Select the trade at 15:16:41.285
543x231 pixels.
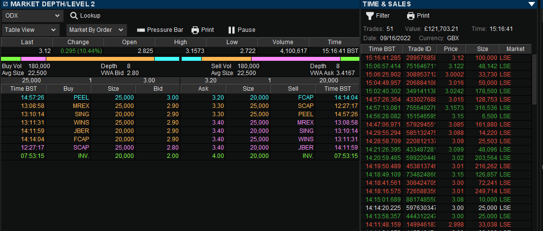click(x=447, y=57)
